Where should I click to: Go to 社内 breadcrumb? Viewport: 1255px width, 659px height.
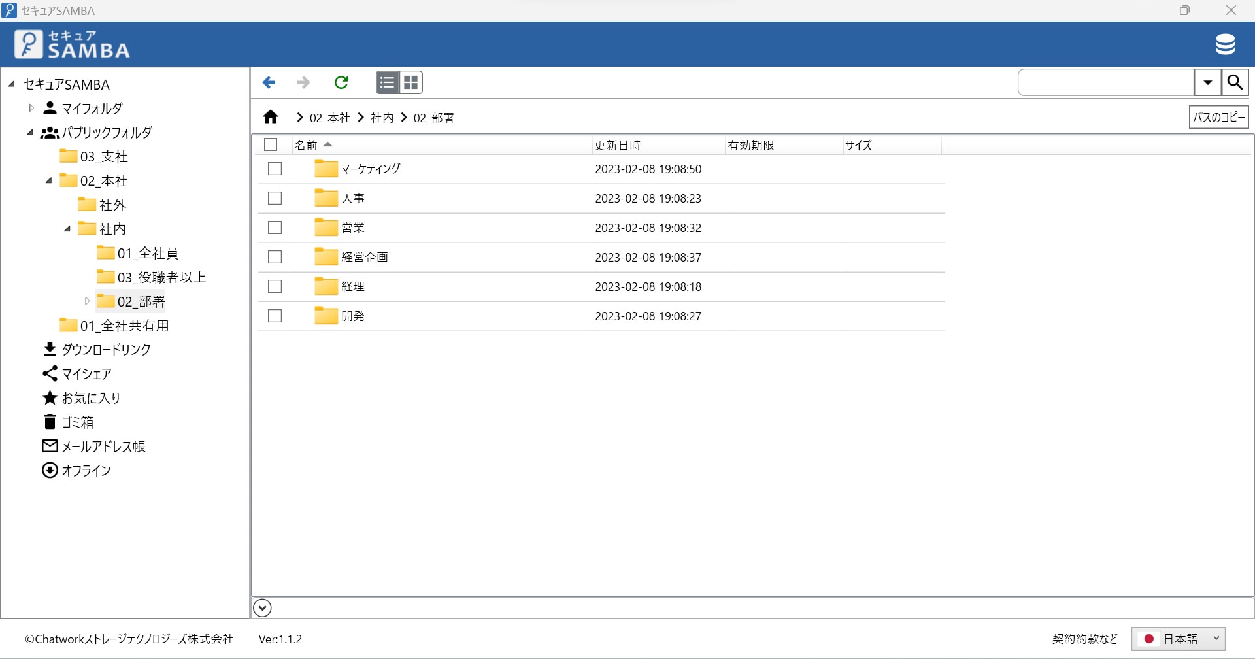point(382,118)
